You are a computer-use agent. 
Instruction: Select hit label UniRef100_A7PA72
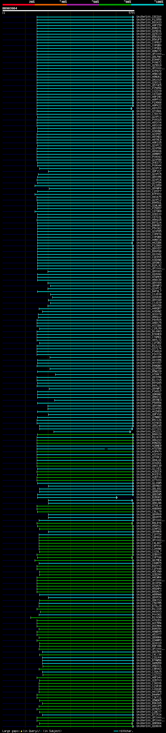(149, 71)
